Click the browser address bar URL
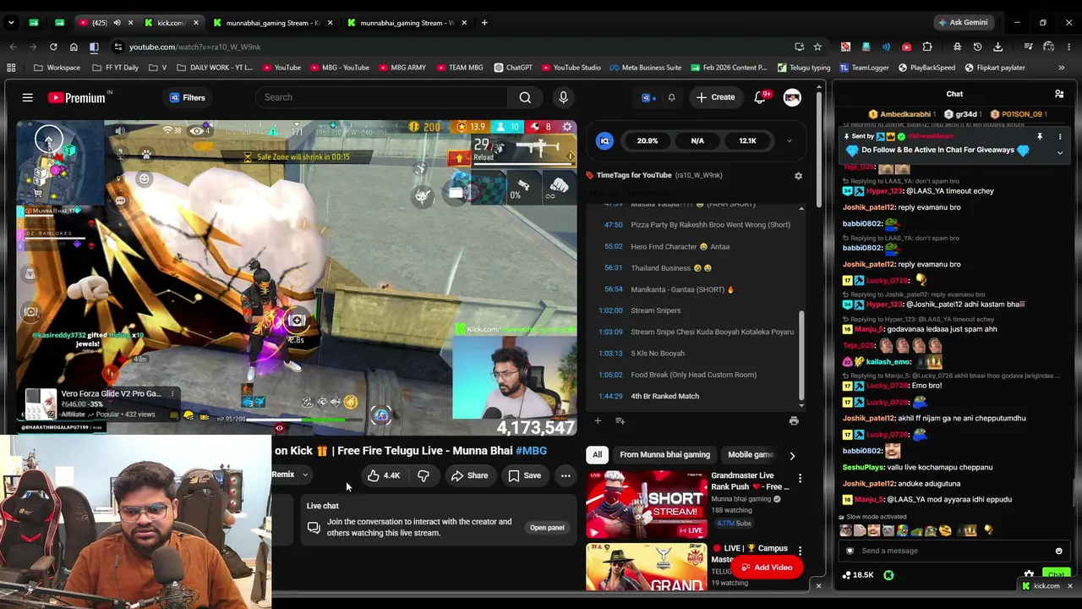 tap(194, 47)
